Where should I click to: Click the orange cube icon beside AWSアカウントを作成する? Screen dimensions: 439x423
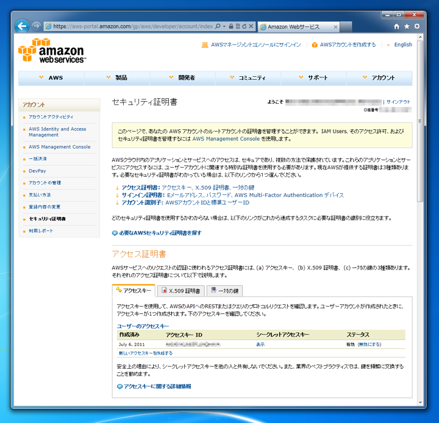315,44
